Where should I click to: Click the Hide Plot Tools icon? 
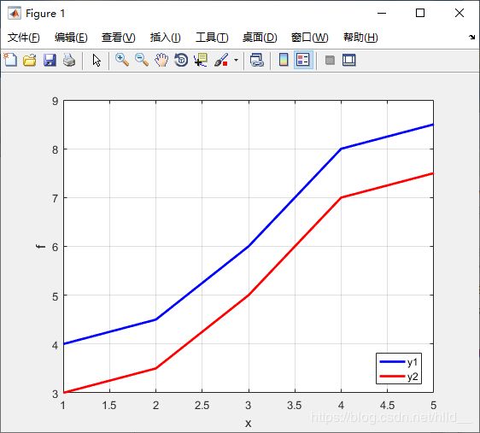[x=330, y=60]
